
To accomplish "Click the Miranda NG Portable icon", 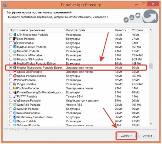I will (x=15, y=59).
